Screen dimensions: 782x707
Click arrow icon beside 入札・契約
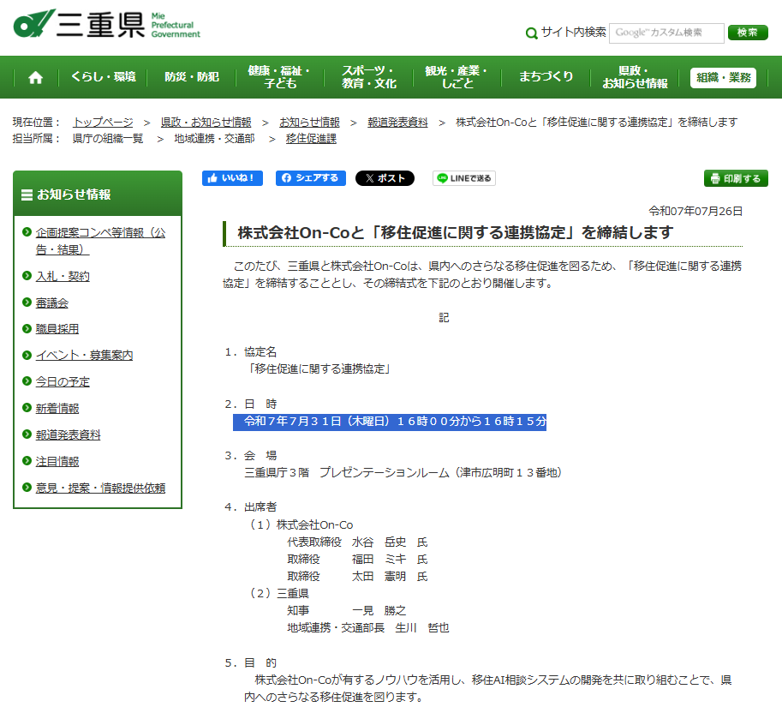(x=27, y=275)
